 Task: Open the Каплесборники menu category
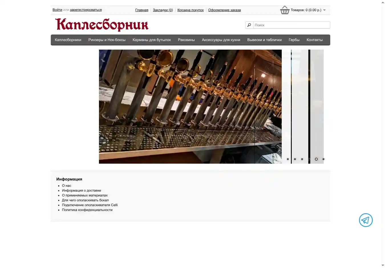pyautogui.click(x=68, y=40)
